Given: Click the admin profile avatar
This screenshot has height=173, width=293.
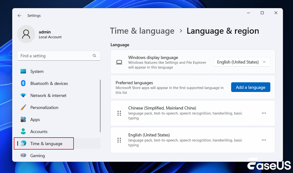Looking at the screenshot, I should [26, 34].
